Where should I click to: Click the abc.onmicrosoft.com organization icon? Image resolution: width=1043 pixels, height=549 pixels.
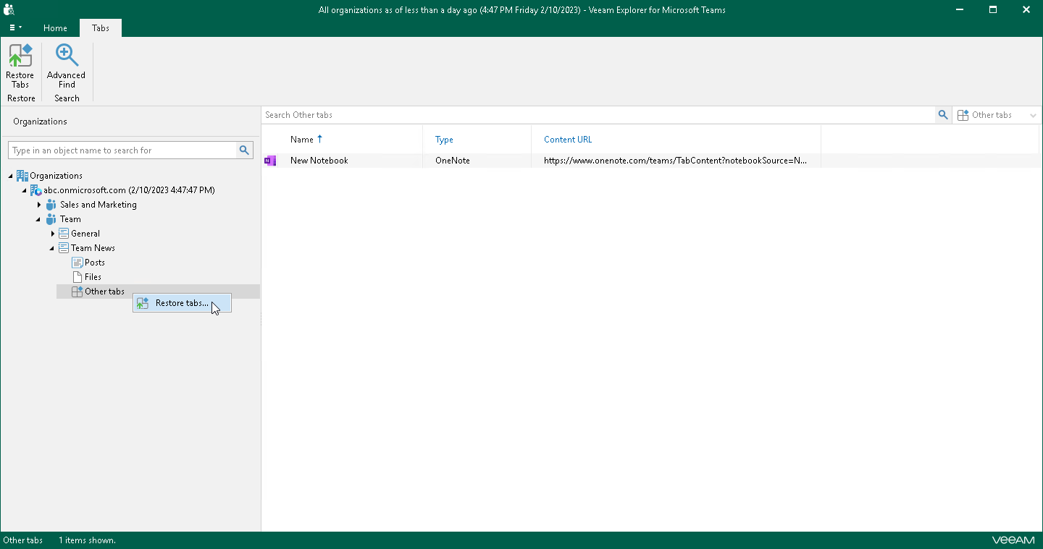pyautogui.click(x=36, y=190)
